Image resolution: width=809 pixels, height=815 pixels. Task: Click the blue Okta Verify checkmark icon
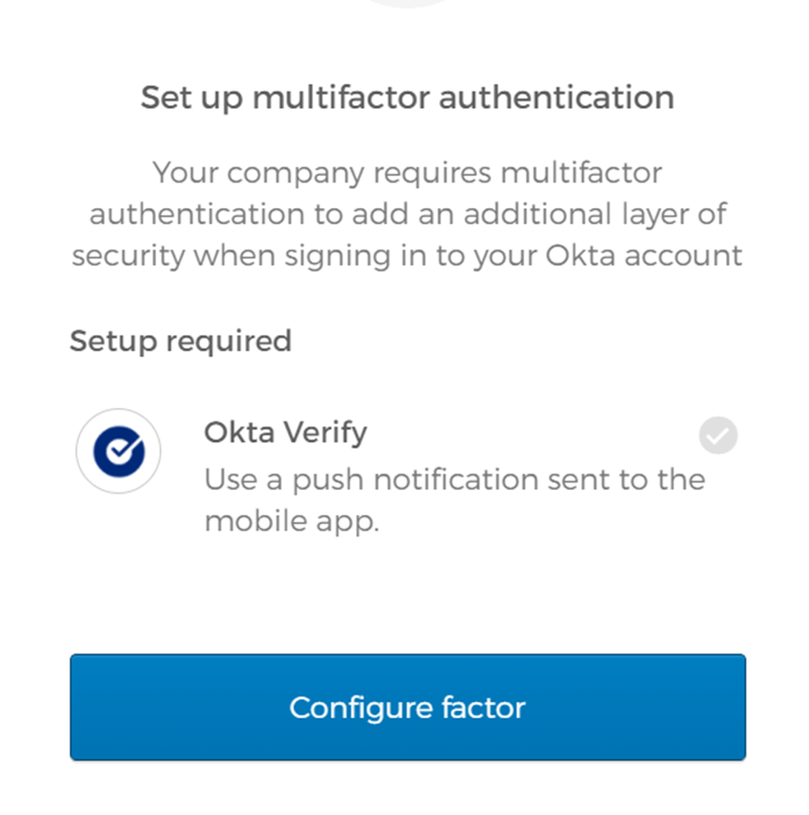tap(119, 451)
